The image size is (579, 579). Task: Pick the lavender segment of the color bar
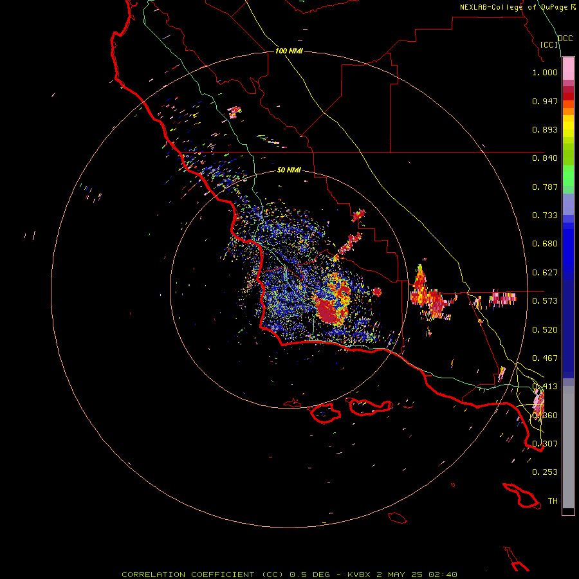[568, 205]
